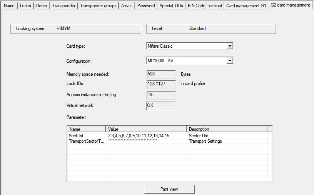Switch to Card management G1 tab

click(x=246, y=6)
